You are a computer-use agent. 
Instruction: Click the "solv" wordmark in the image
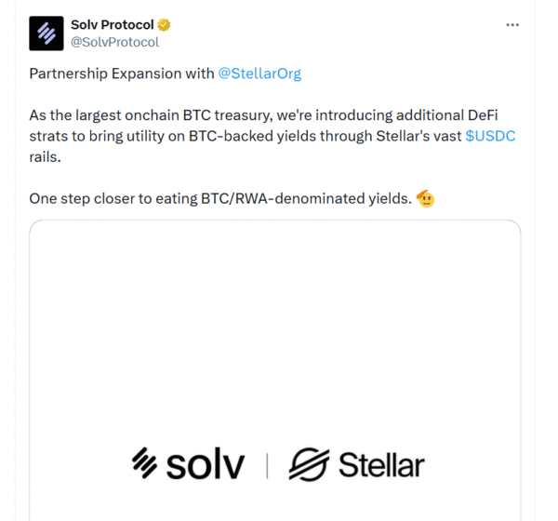[x=206, y=464]
